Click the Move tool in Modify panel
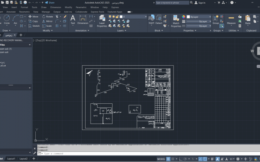Viewport: 260px width, 162px height. [33, 17]
